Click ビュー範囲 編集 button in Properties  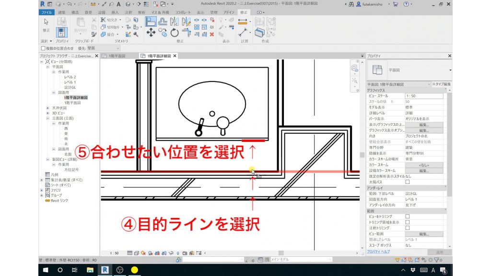tap(424, 234)
